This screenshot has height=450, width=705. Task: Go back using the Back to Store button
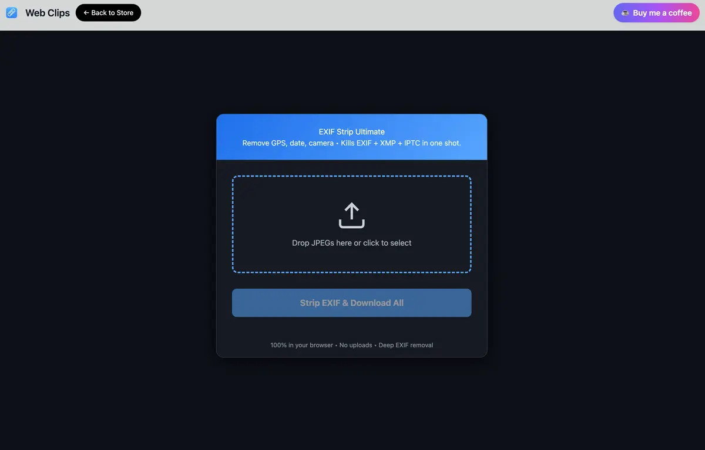pos(108,13)
